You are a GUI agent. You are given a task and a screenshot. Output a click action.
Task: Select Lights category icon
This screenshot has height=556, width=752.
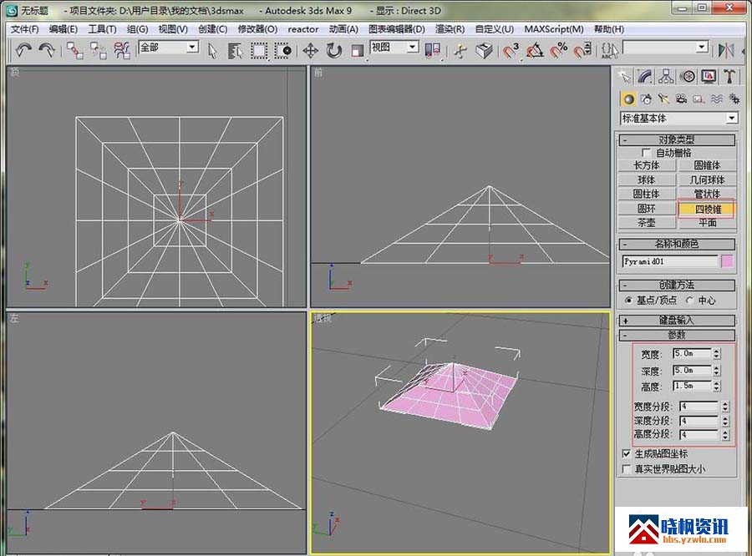(663, 99)
